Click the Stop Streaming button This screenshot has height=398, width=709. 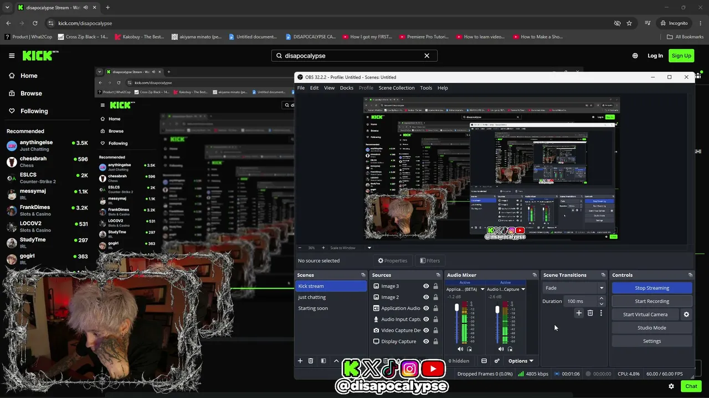point(652,288)
